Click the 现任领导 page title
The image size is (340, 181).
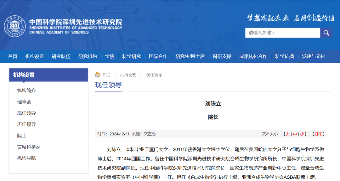click(x=108, y=85)
